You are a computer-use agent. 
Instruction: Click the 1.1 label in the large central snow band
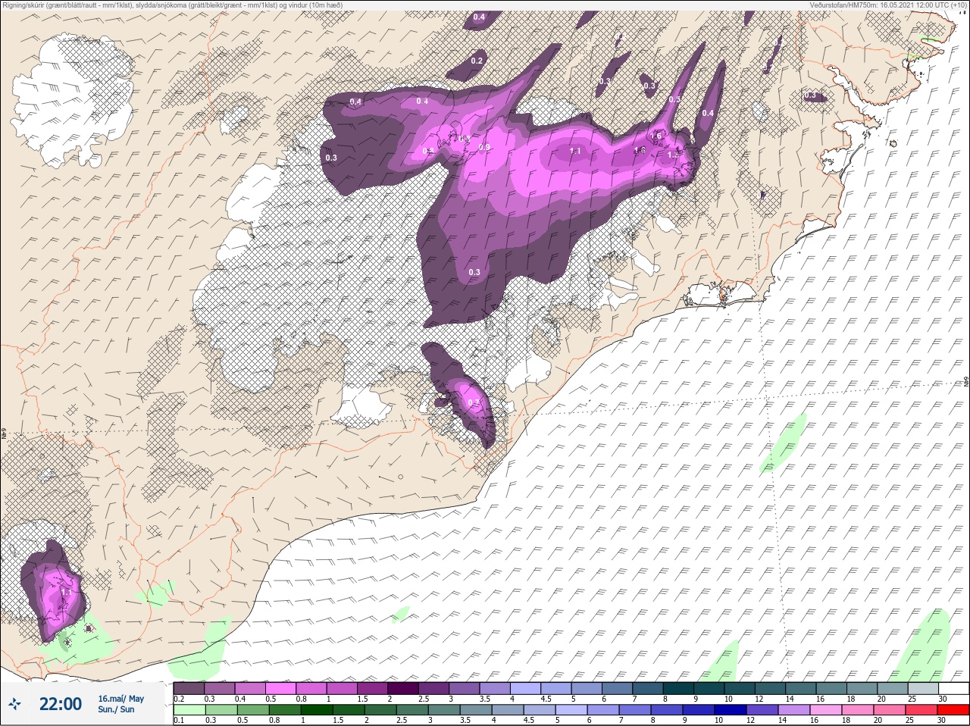point(575,152)
